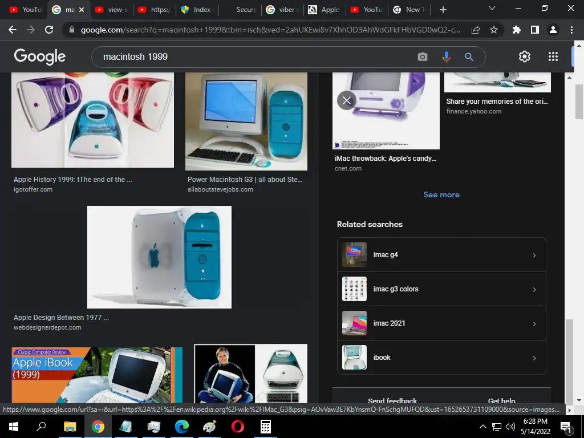Switch to the Apple tab
This screenshot has height=438, width=584.
point(325,10)
